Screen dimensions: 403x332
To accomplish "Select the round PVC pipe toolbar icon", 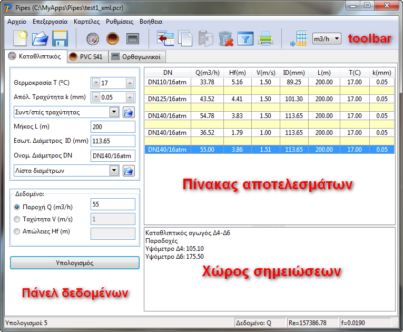I will pyautogui.click(x=113, y=39).
